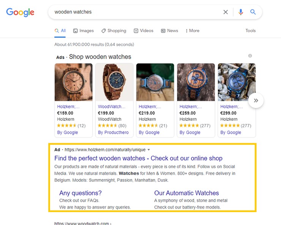This screenshot has width=281, height=225.
Task: Switch to the Shopping tab
Action: (114, 31)
